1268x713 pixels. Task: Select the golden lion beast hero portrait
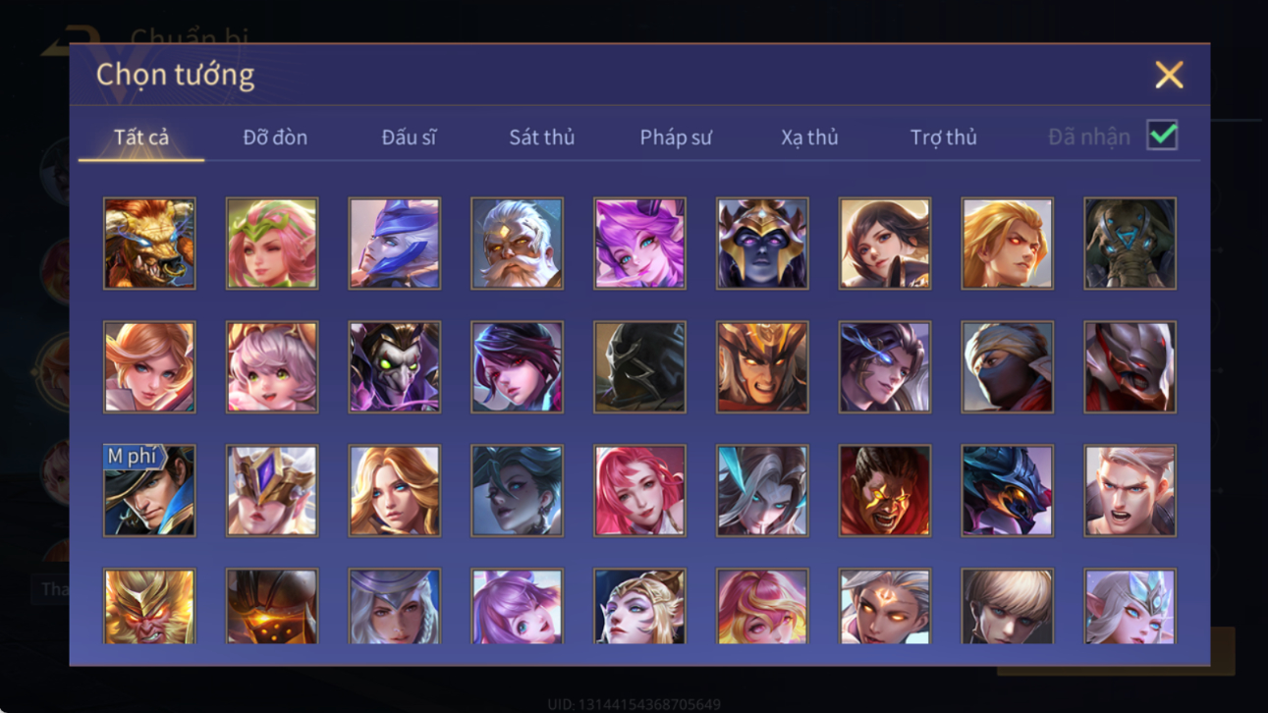(149, 244)
